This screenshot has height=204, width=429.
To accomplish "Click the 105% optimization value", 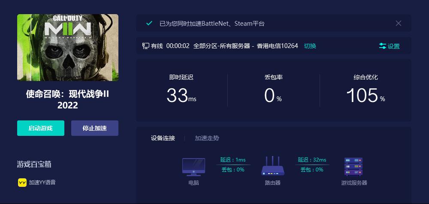I will (366, 96).
